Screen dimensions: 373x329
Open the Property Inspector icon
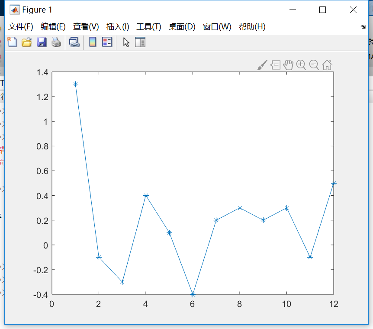140,42
